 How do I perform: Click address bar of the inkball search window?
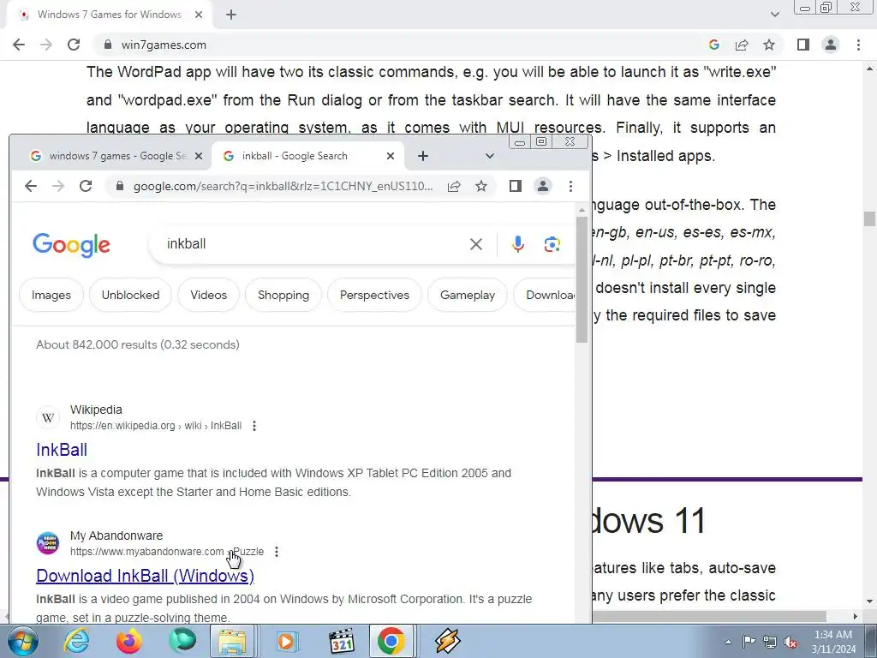click(x=283, y=186)
